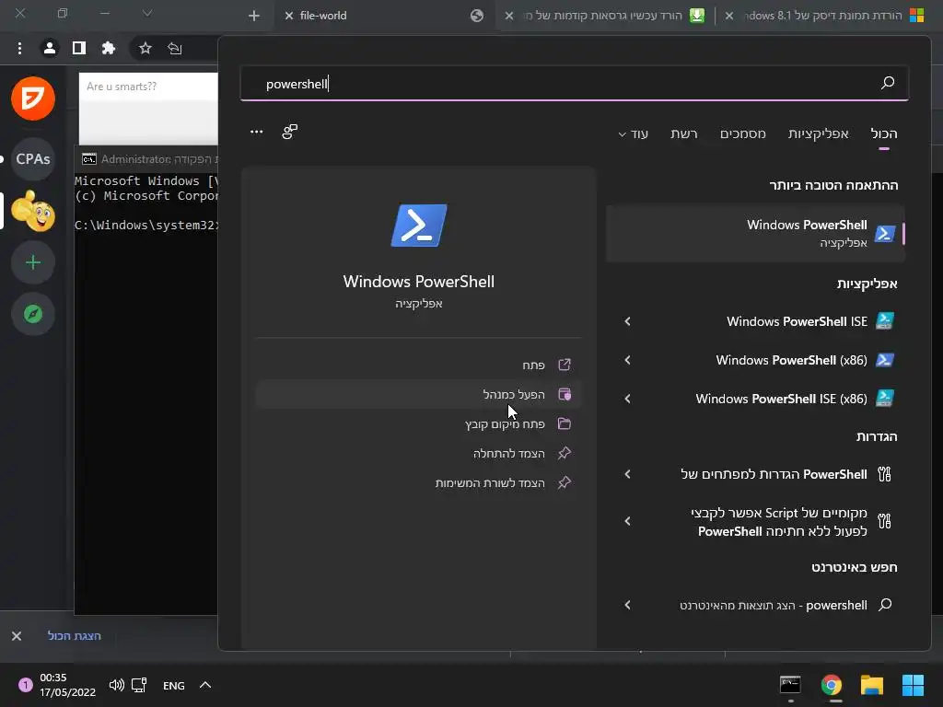943x707 pixels.
Task: Click פתח (Open) action
Action: [x=419, y=365]
